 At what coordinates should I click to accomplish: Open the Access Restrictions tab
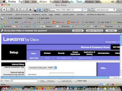click(75, 53)
